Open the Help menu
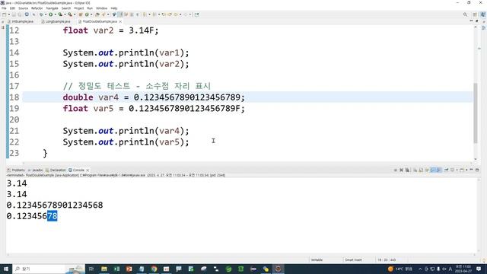487x274 pixels. (x=114, y=8)
